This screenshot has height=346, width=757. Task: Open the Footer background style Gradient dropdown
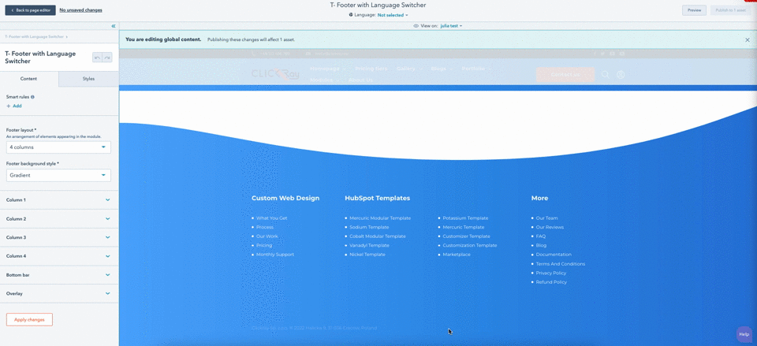click(58, 175)
